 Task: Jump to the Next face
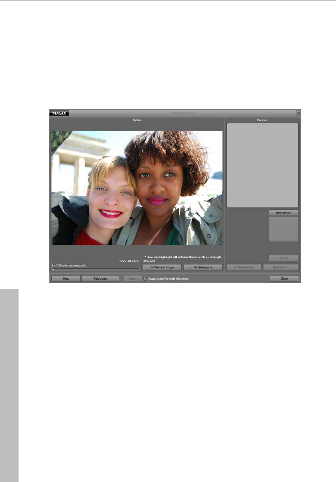tap(281, 268)
